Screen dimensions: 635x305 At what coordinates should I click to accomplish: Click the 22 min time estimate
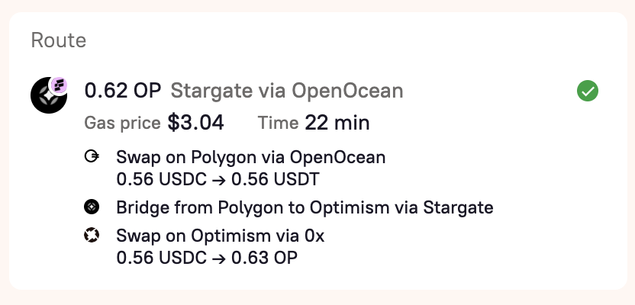click(337, 123)
